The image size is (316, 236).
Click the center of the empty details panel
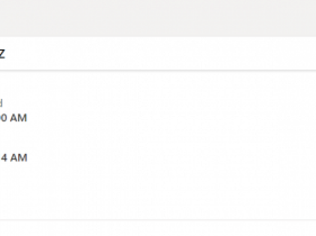point(158,145)
